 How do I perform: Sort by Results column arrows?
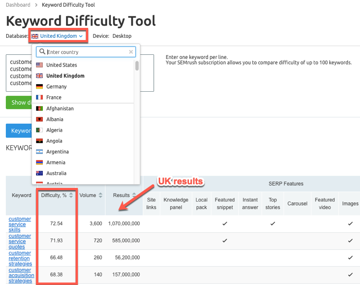(x=134, y=196)
